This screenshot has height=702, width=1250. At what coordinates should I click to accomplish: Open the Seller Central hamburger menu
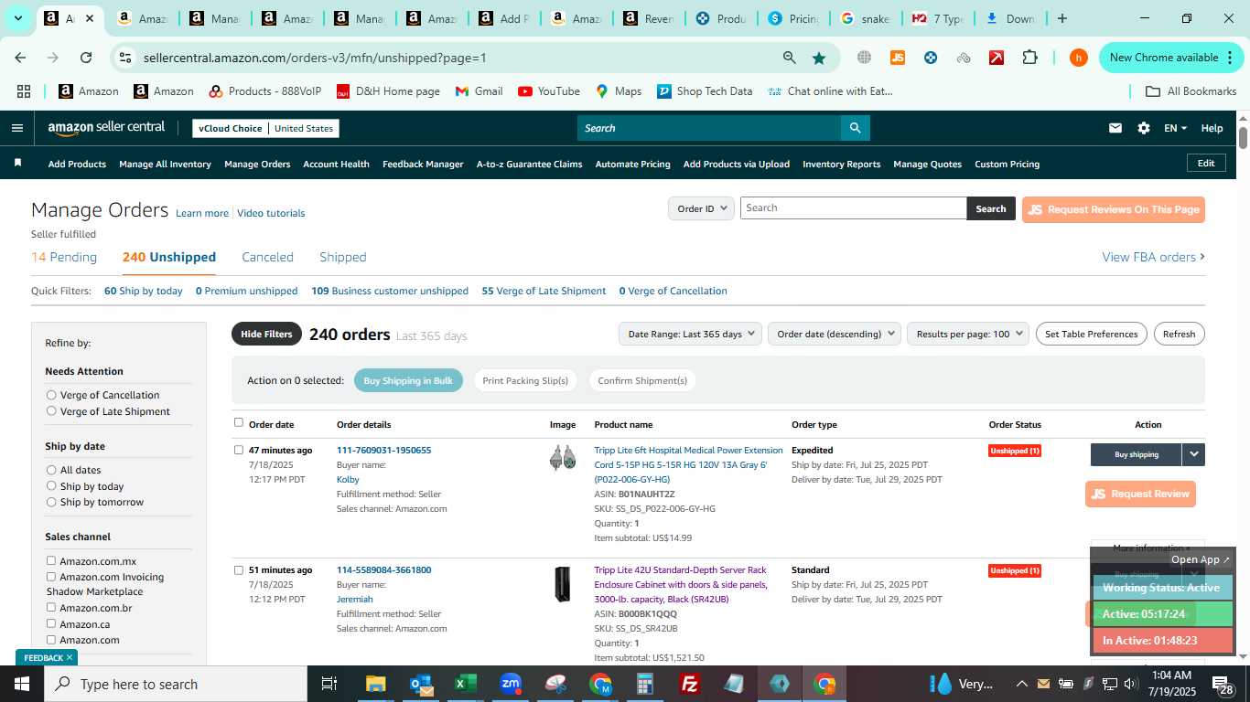pyautogui.click(x=16, y=128)
